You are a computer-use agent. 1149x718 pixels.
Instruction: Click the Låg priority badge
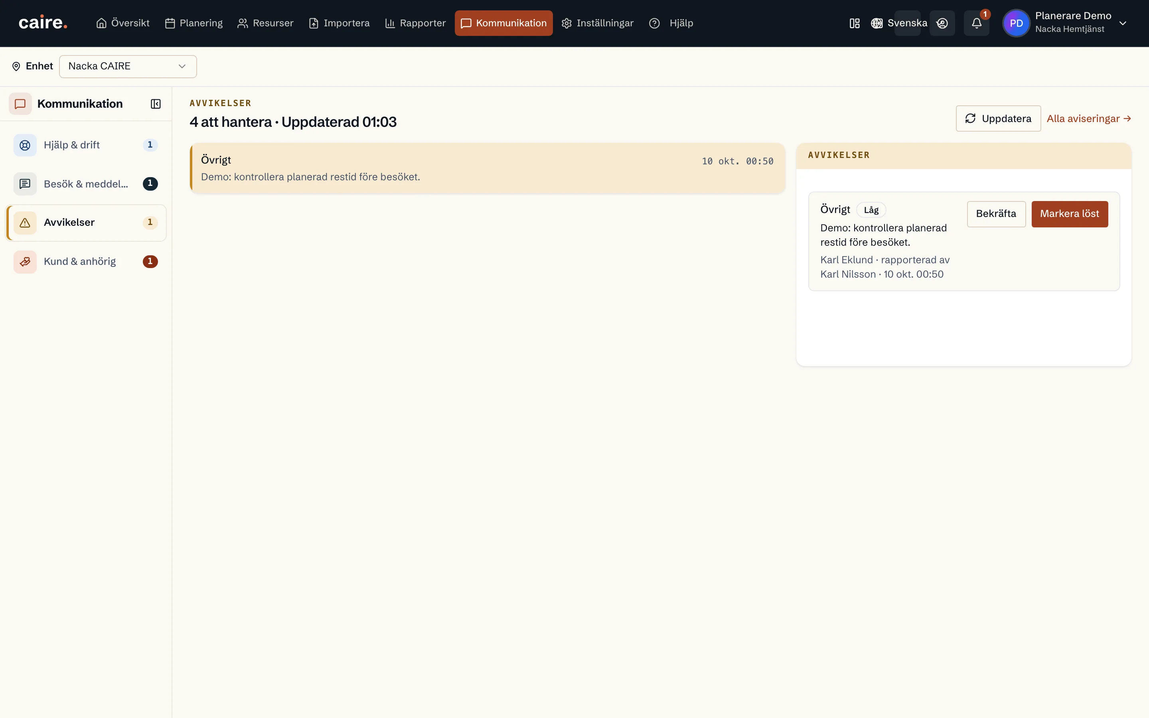871,210
